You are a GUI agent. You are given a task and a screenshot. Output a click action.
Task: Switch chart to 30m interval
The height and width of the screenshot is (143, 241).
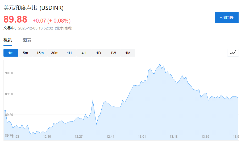[55, 53]
